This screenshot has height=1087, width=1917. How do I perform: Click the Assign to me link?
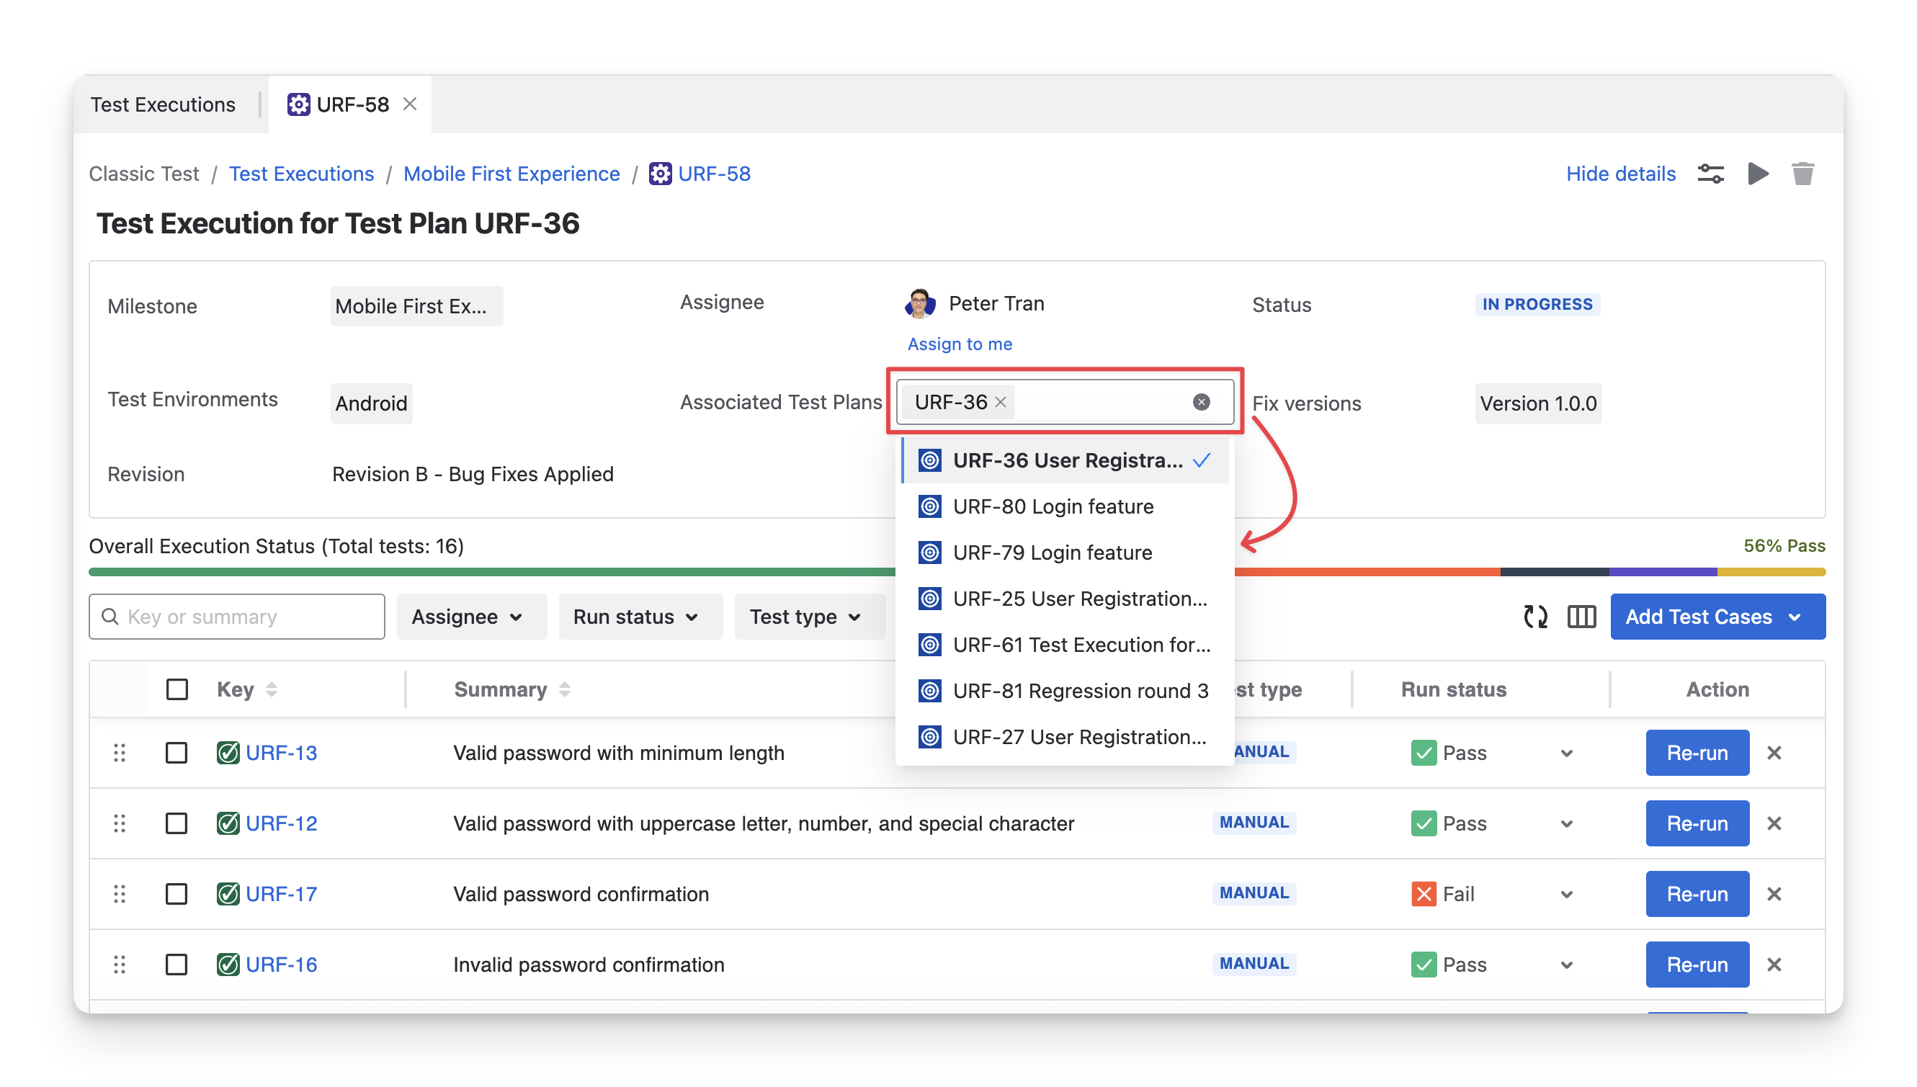960,344
